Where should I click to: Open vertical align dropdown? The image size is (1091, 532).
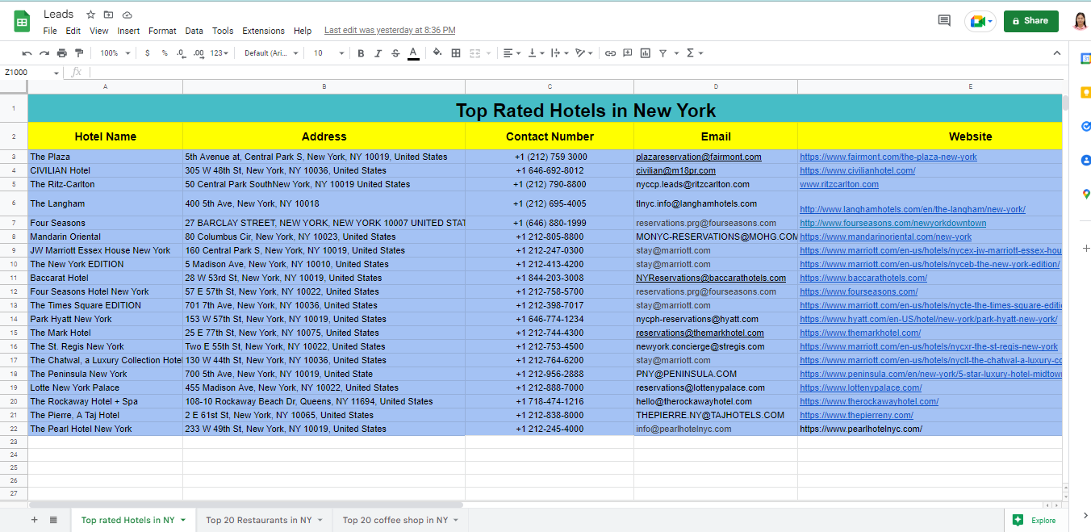[x=535, y=53]
